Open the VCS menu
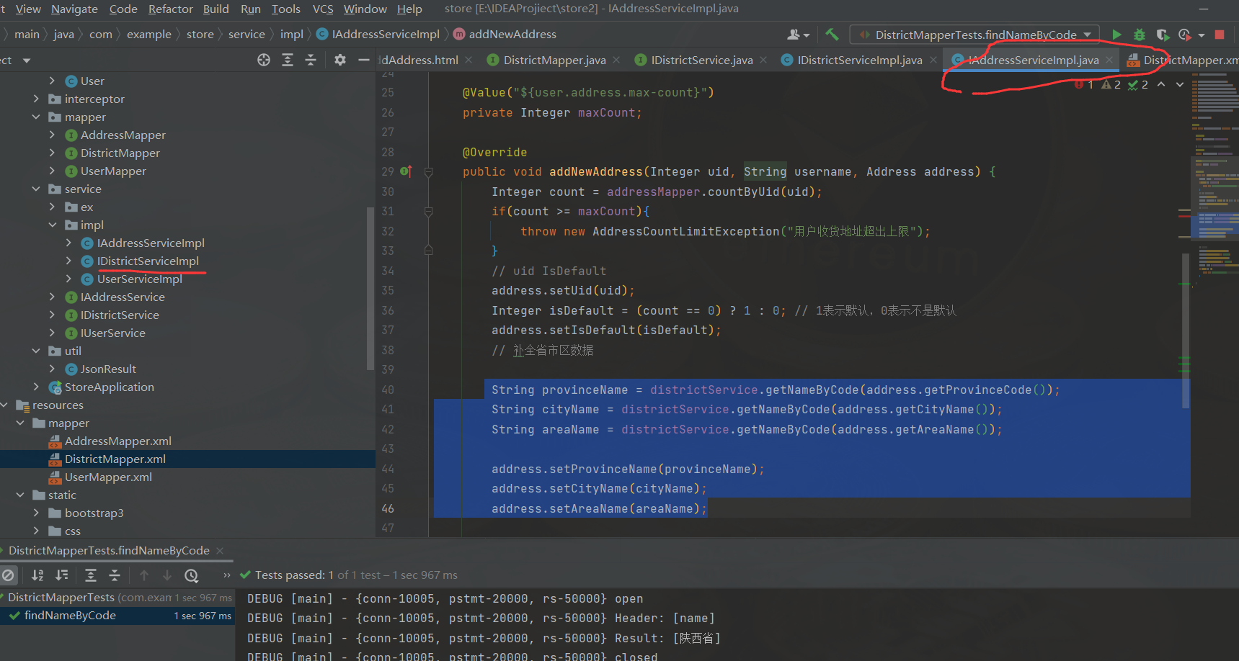 click(x=323, y=9)
